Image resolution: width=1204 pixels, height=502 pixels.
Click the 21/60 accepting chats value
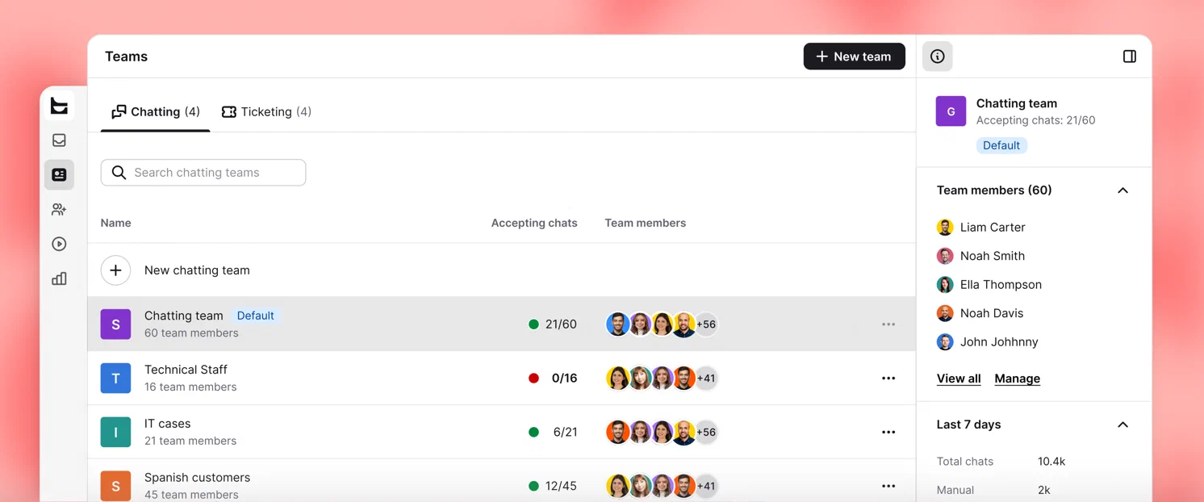point(561,324)
